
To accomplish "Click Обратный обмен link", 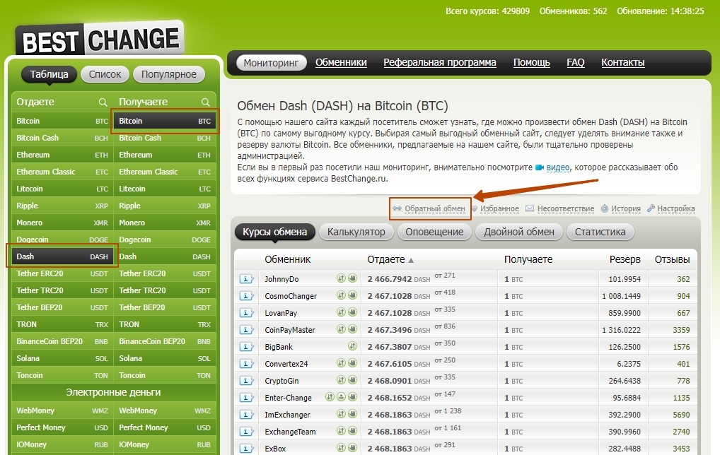I will pyautogui.click(x=435, y=208).
